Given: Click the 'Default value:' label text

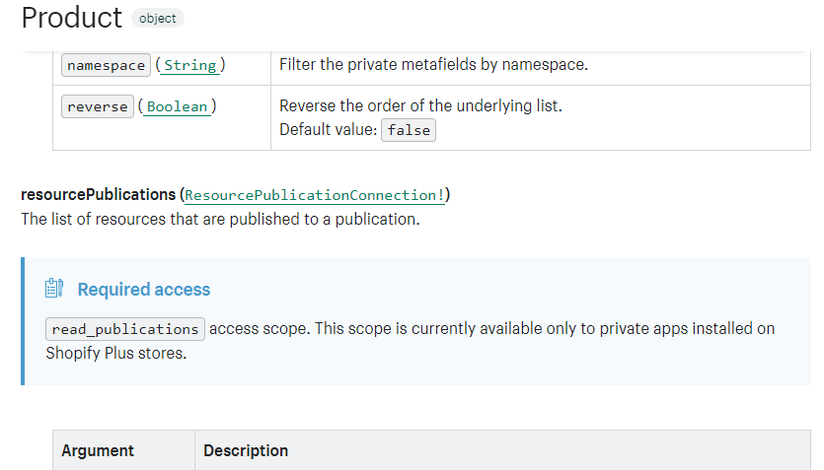Looking at the screenshot, I should pyautogui.click(x=328, y=129).
